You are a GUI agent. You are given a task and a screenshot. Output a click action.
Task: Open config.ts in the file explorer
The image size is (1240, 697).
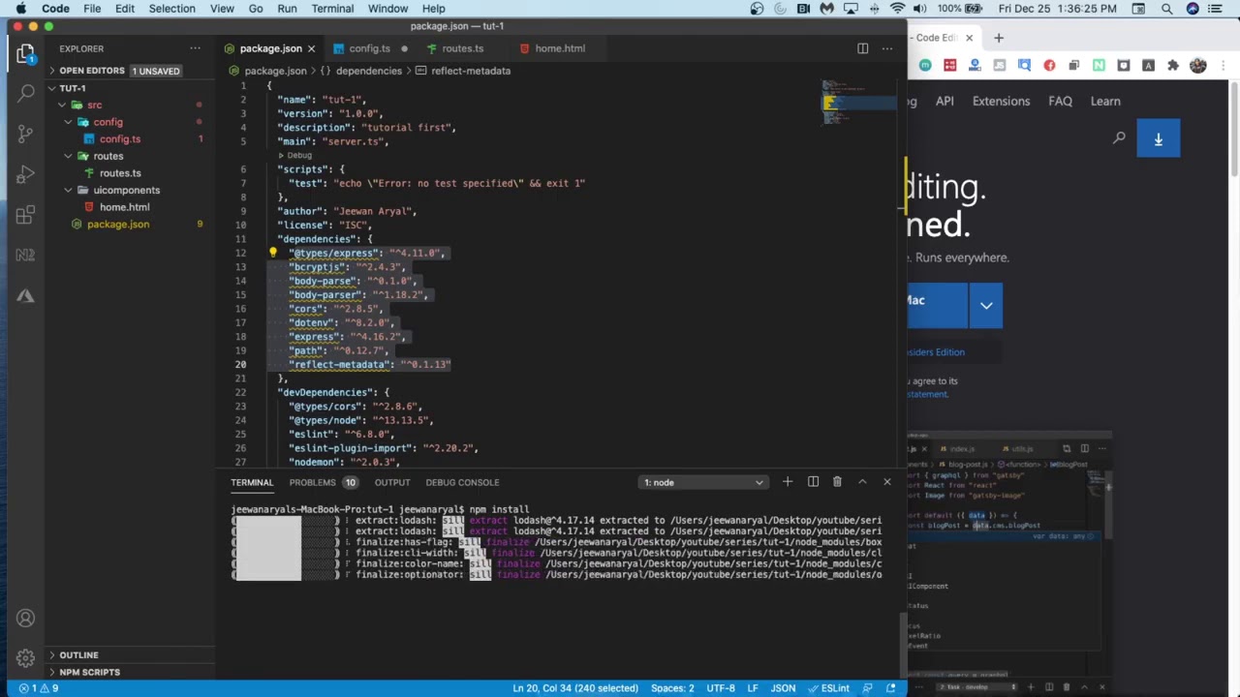119,139
